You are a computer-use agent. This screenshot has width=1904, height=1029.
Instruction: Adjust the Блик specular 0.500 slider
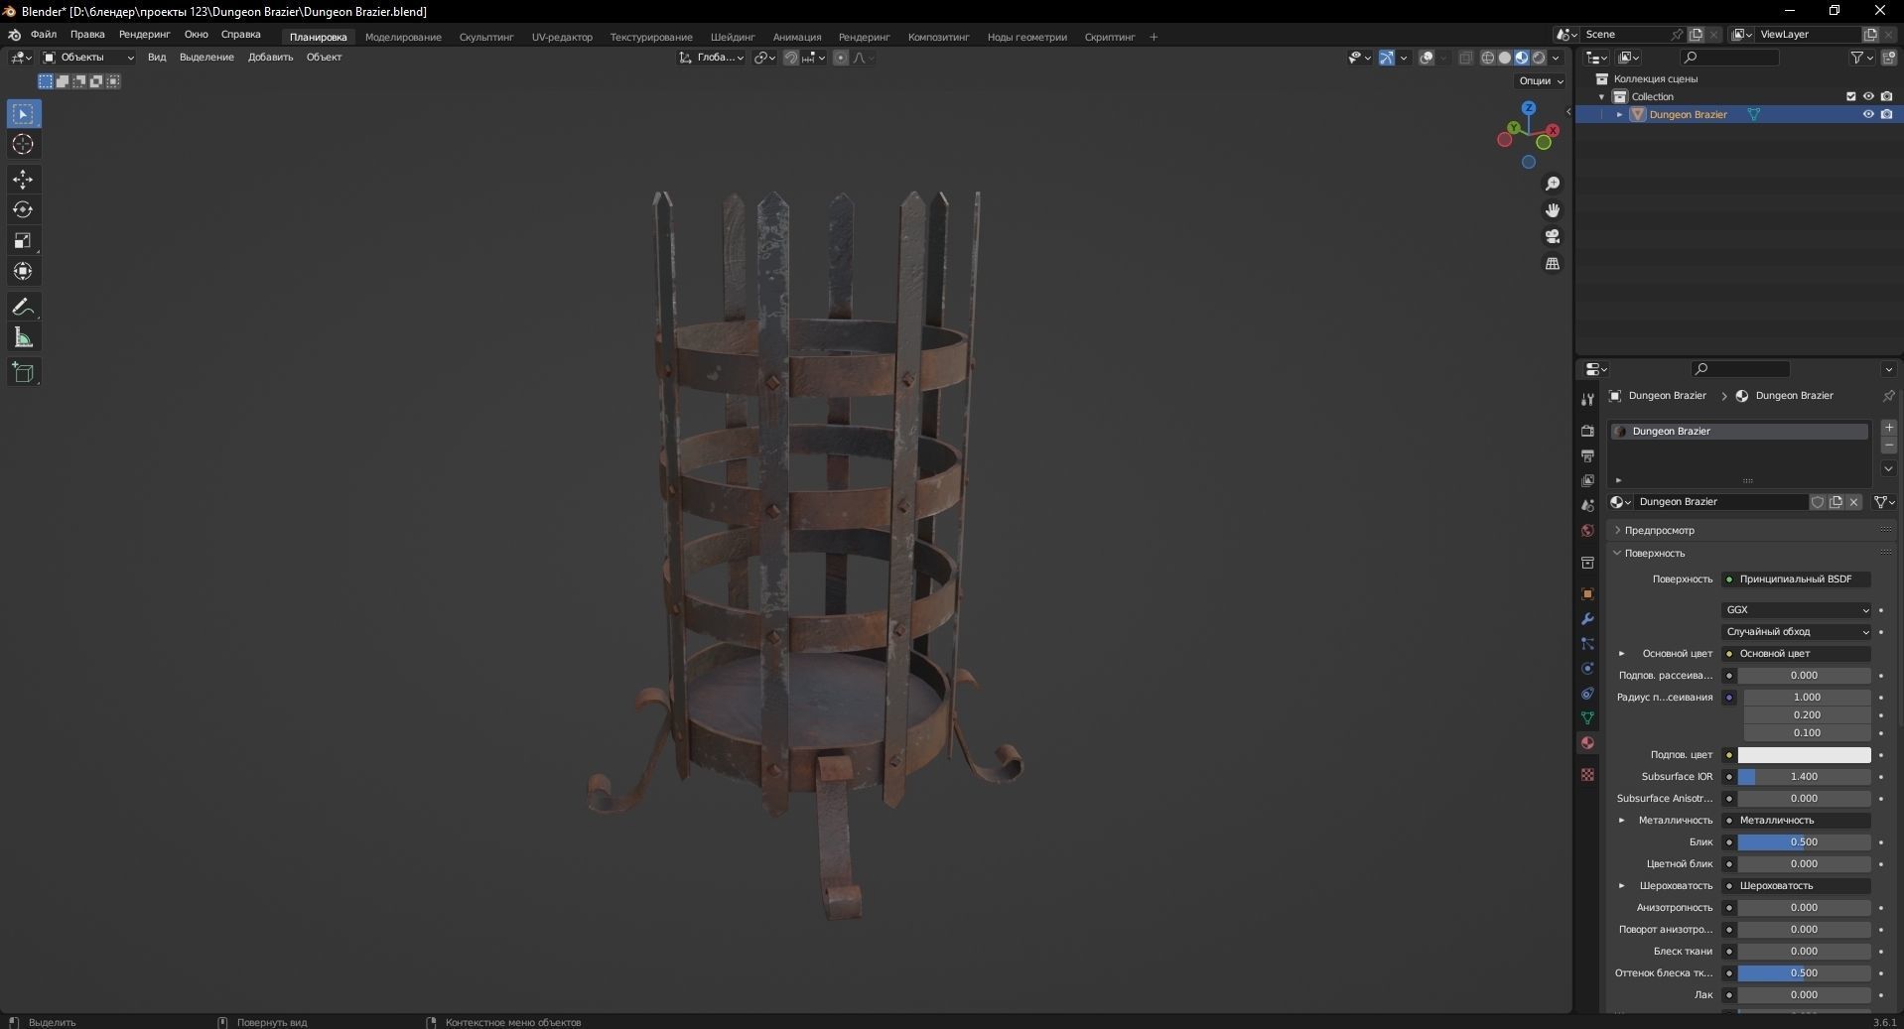1804,842
